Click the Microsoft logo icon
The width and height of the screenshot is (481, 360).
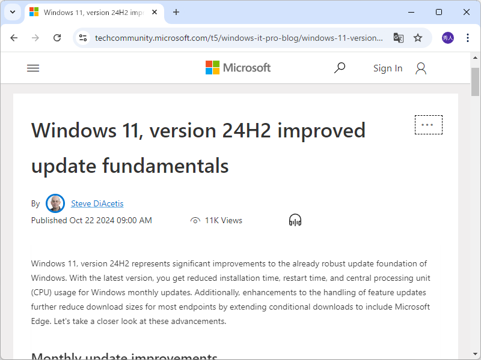coord(213,68)
